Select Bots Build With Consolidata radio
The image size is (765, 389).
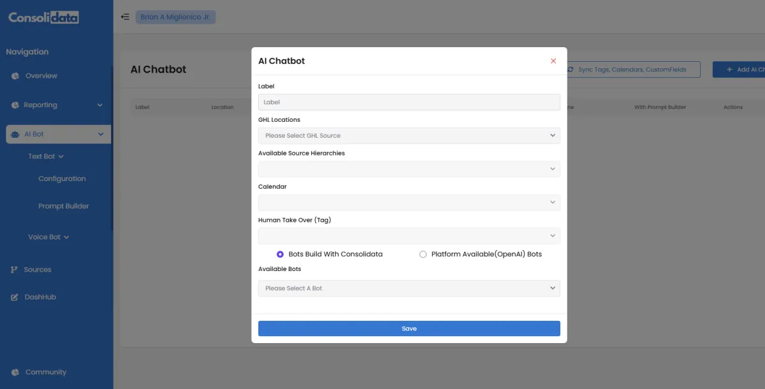pos(280,254)
